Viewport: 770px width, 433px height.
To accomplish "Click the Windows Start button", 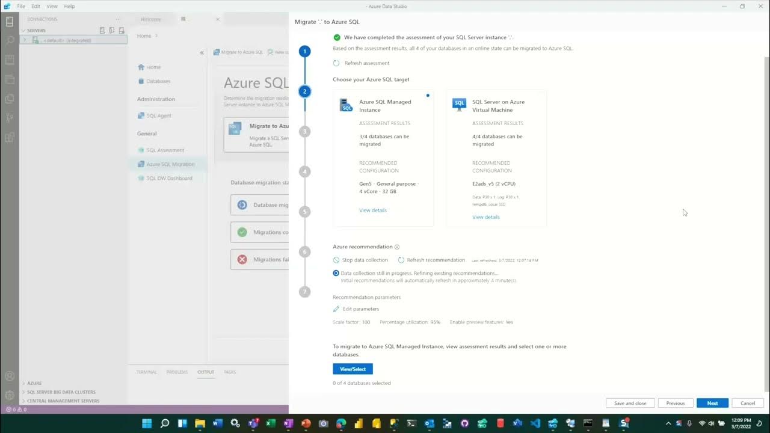I will [147, 423].
